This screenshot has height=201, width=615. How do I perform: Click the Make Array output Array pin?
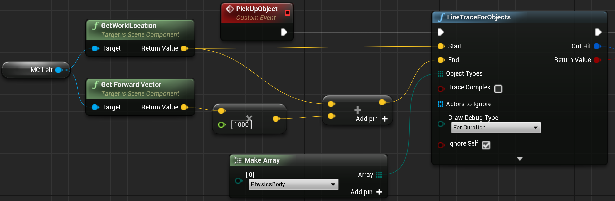379,175
